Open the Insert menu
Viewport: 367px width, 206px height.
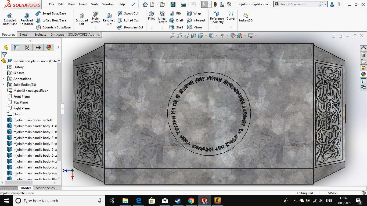(x=83, y=4)
